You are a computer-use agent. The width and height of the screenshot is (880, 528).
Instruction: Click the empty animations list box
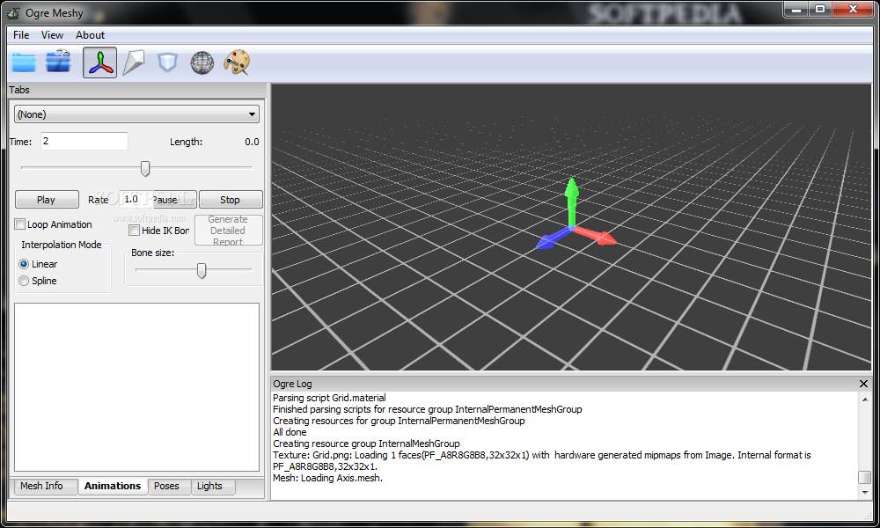(x=136, y=387)
